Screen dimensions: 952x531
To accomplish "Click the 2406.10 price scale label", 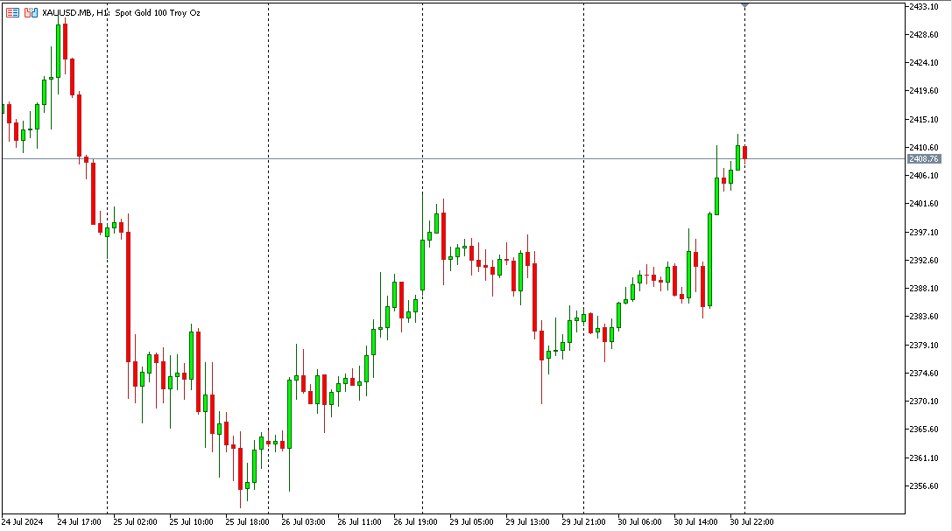I will pos(923,175).
